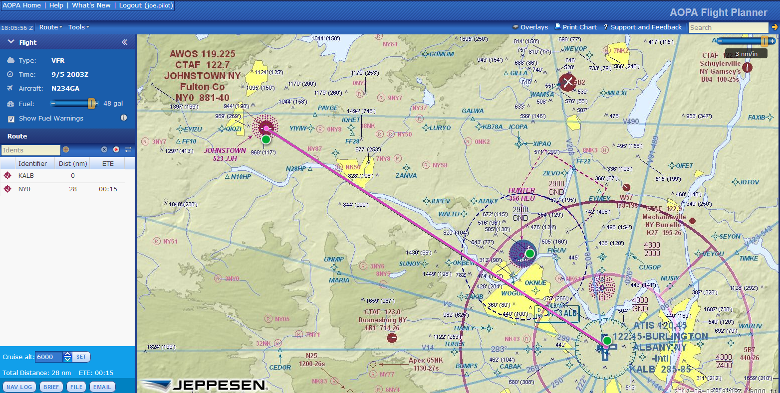Click the 48 gal fuel value
This screenshot has width=780, height=393.
(x=113, y=104)
